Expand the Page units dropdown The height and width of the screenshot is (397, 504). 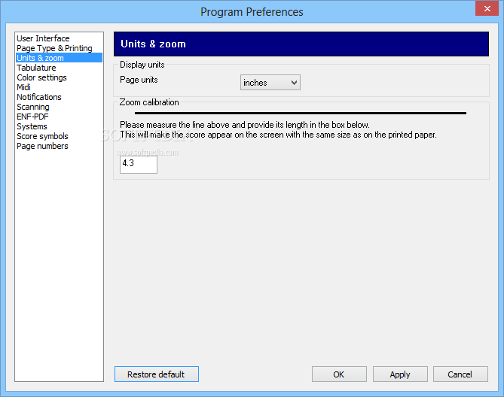coord(270,83)
